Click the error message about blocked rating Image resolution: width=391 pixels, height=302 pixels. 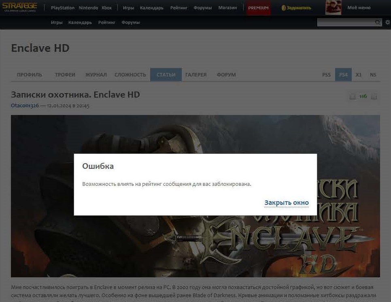pos(167,184)
